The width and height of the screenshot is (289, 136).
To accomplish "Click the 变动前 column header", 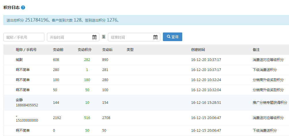I will [x=58, y=50].
